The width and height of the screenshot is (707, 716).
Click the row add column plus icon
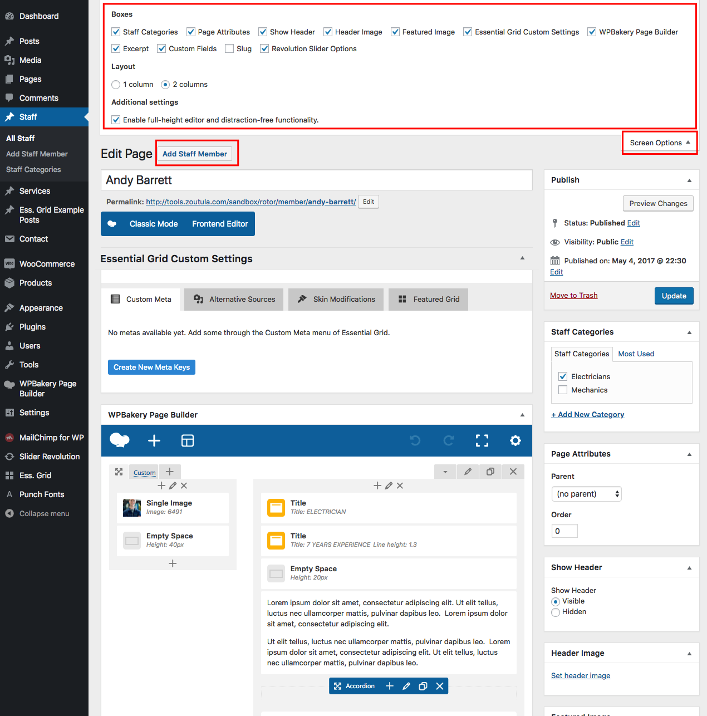170,472
